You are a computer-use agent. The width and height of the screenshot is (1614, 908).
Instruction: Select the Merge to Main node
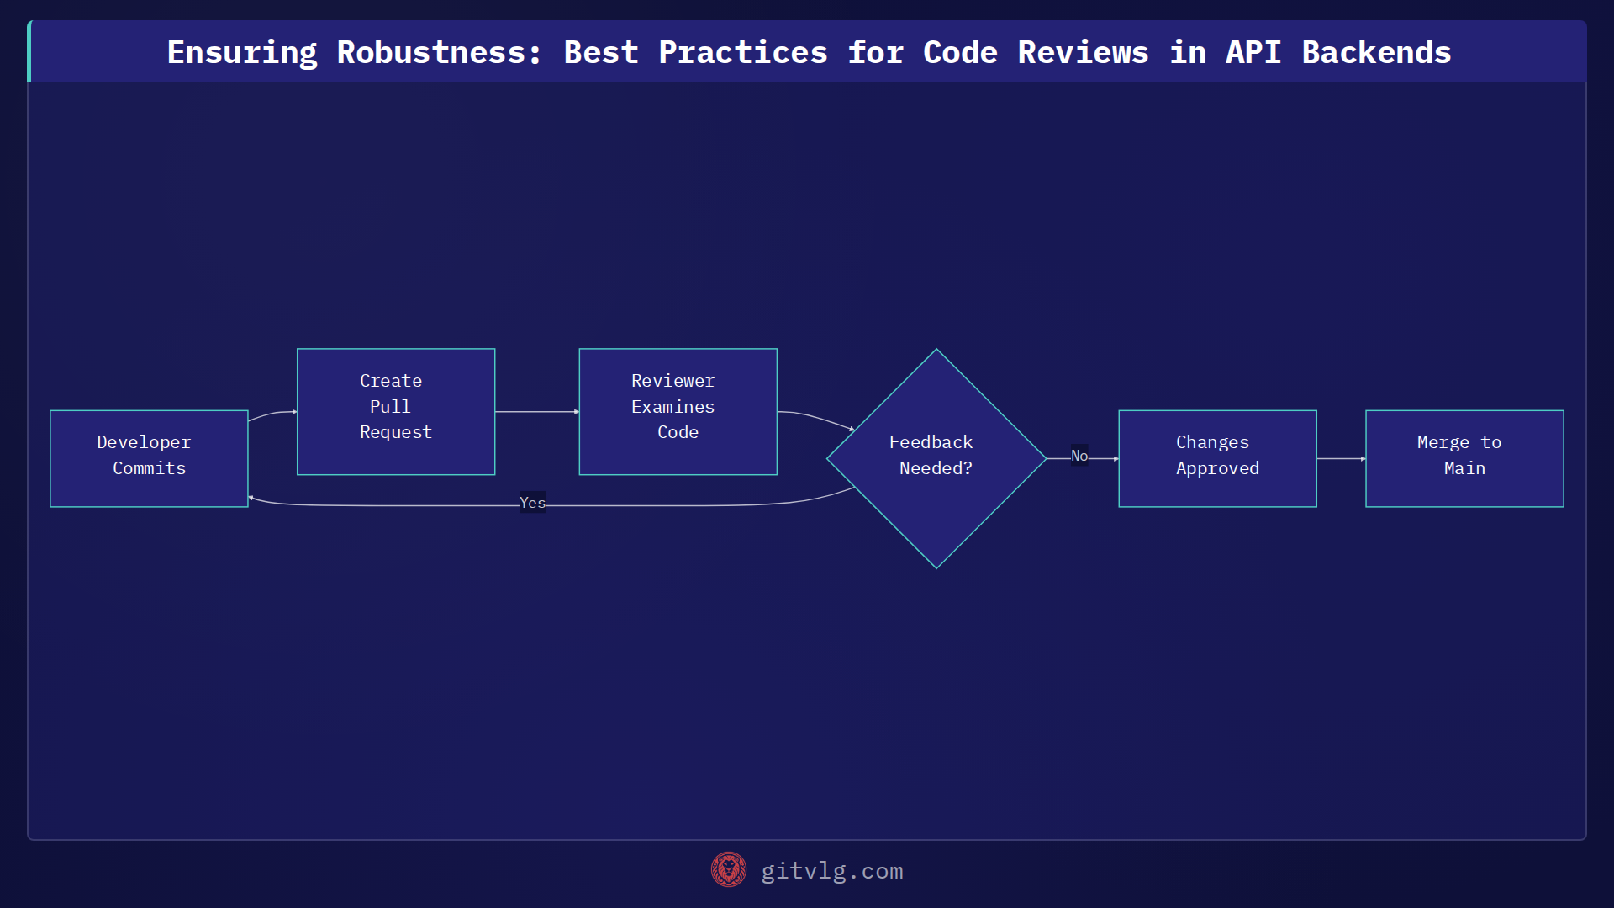coord(1464,458)
